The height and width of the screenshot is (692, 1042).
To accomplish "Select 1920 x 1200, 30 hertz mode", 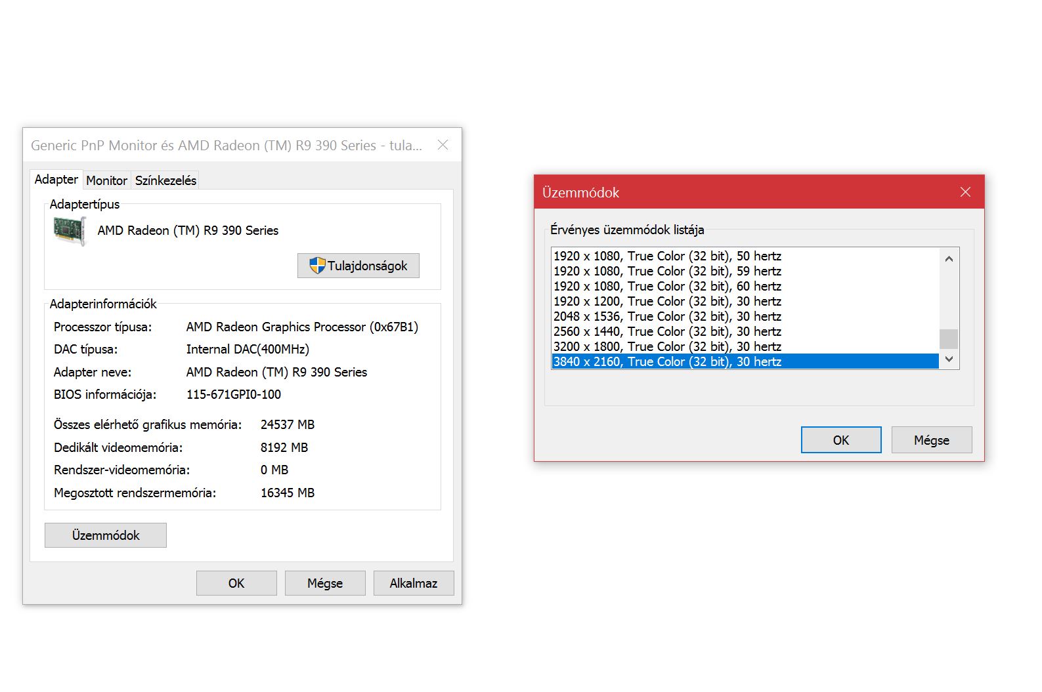I will 745,301.
